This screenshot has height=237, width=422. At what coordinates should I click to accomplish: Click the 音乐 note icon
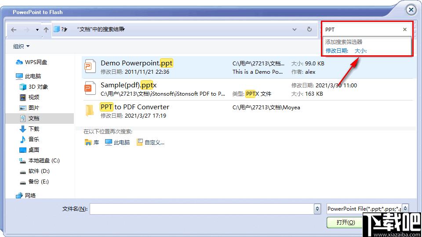[23, 139]
